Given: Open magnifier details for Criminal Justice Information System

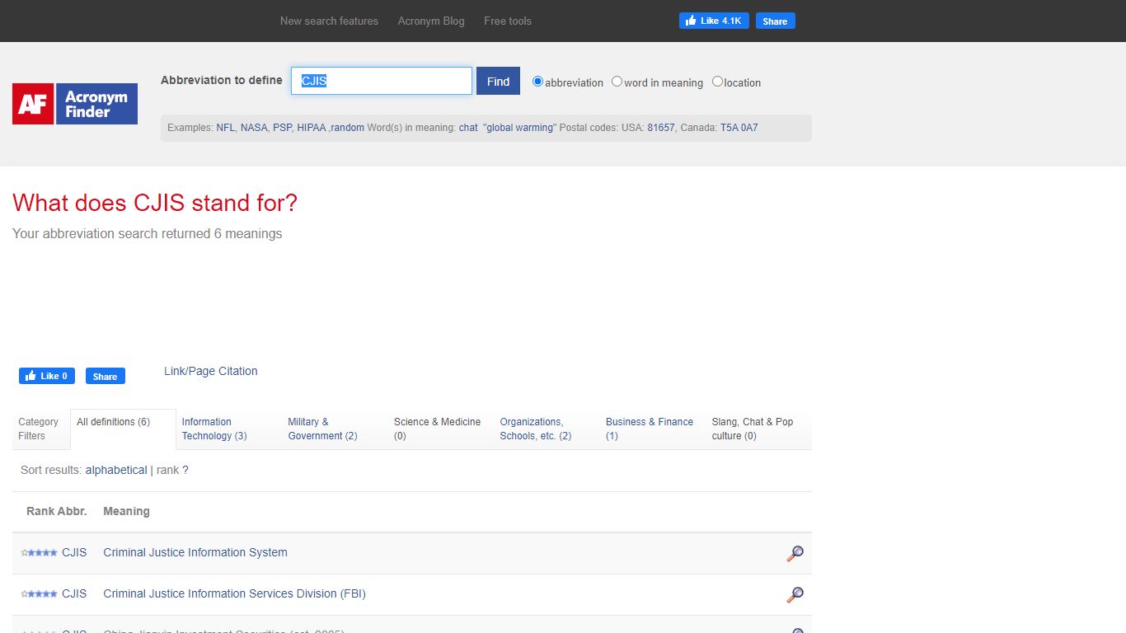Looking at the screenshot, I should [795, 554].
